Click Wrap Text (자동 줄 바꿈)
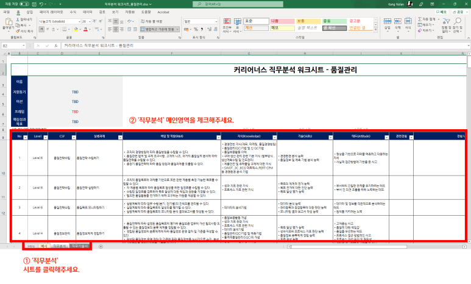The width and height of the screenshot is (471, 284). (151, 22)
